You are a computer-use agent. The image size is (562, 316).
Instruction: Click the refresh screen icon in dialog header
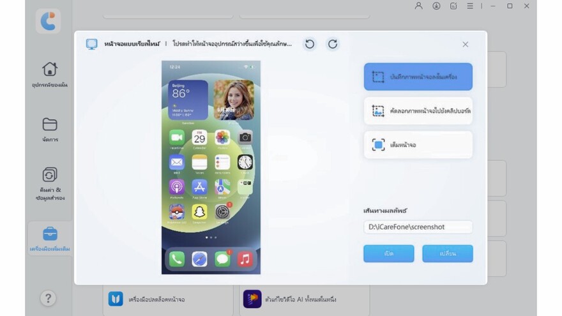pos(332,44)
